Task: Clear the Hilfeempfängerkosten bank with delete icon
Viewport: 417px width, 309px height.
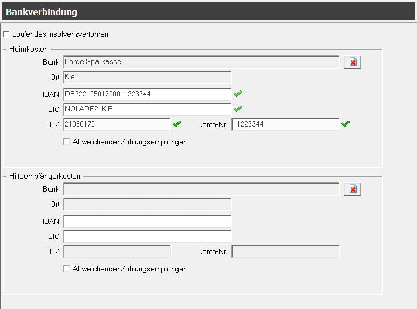Action: pos(352,189)
